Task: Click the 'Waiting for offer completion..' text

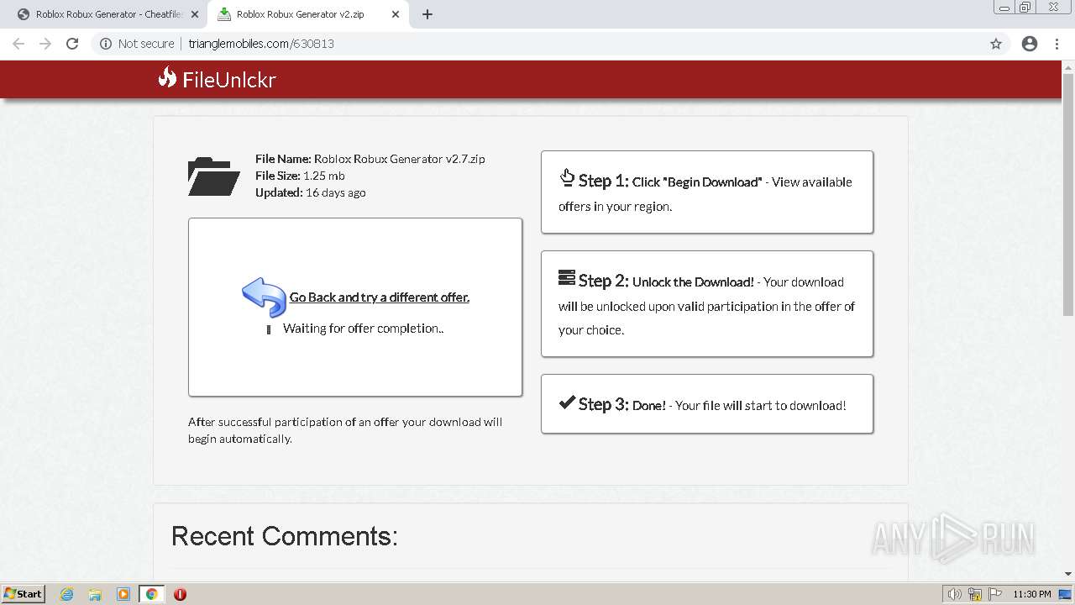Action: pyautogui.click(x=363, y=329)
